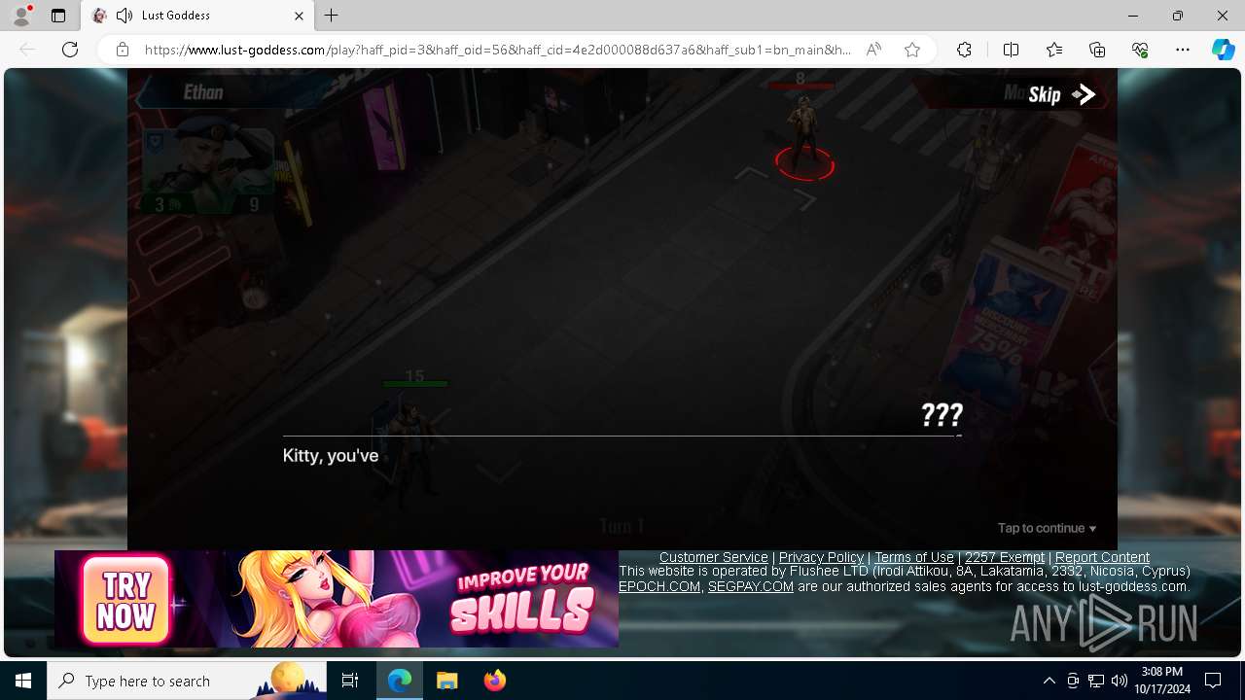Image resolution: width=1245 pixels, height=700 pixels.
Task: Open the Report Content link
Action: (x=1102, y=557)
